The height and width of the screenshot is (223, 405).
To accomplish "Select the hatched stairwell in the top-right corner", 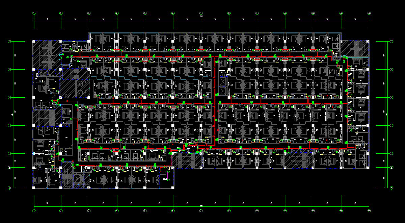I will tap(354, 48).
